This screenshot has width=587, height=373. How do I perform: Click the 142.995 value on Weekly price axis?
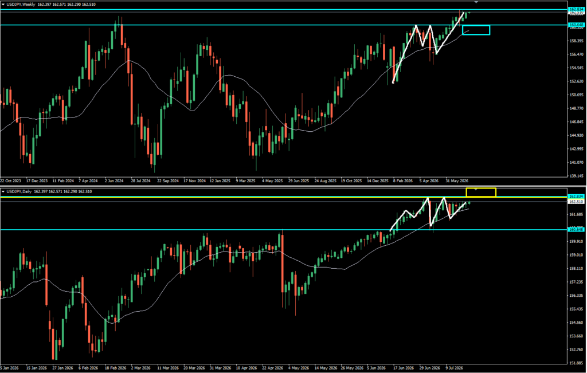click(x=577, y=148)
